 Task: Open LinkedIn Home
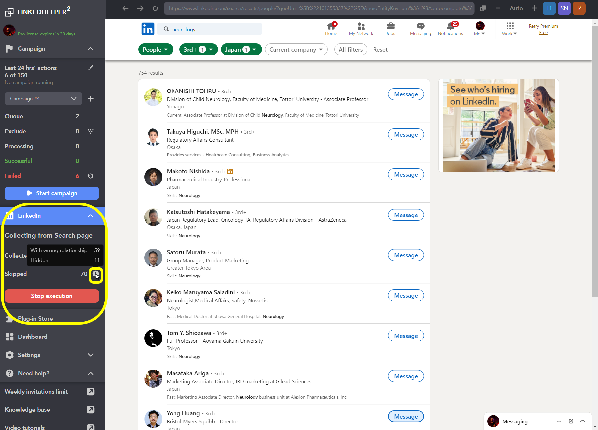[x=331, y=29]
